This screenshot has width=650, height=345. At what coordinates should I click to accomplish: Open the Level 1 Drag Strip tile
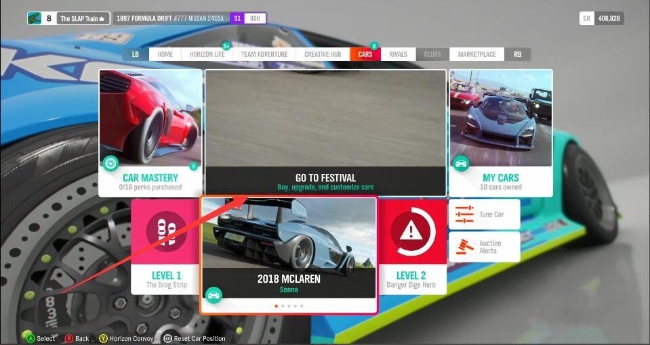(165, 246)
